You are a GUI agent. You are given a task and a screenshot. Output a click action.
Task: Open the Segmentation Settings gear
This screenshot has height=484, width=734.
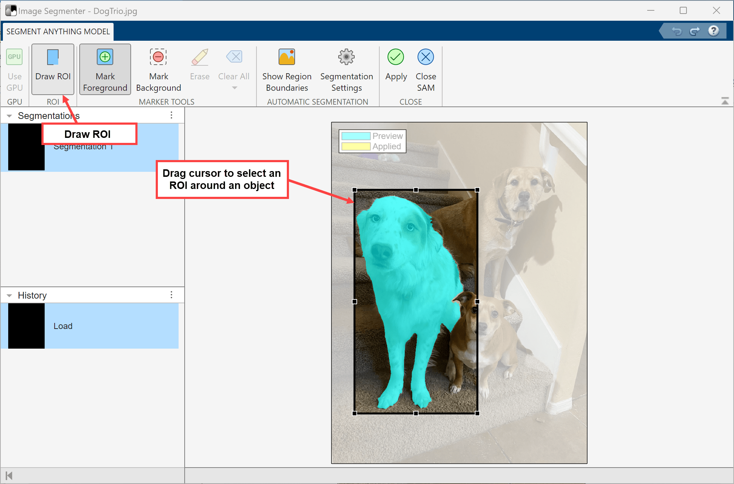[346, 57]
